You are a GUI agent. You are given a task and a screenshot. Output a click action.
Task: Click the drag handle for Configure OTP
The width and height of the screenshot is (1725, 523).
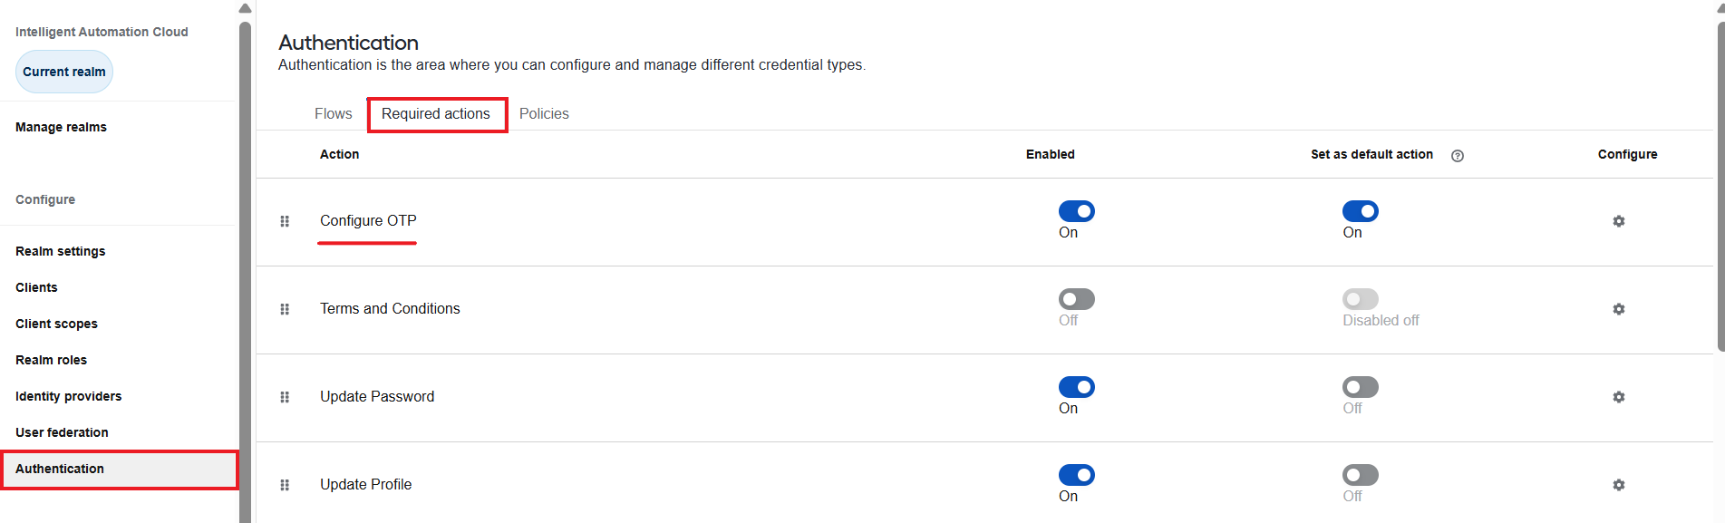(x=285, y=221)
